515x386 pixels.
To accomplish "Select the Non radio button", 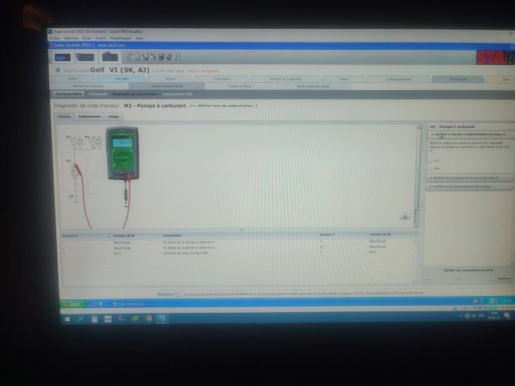I will [x=431, y=169].
